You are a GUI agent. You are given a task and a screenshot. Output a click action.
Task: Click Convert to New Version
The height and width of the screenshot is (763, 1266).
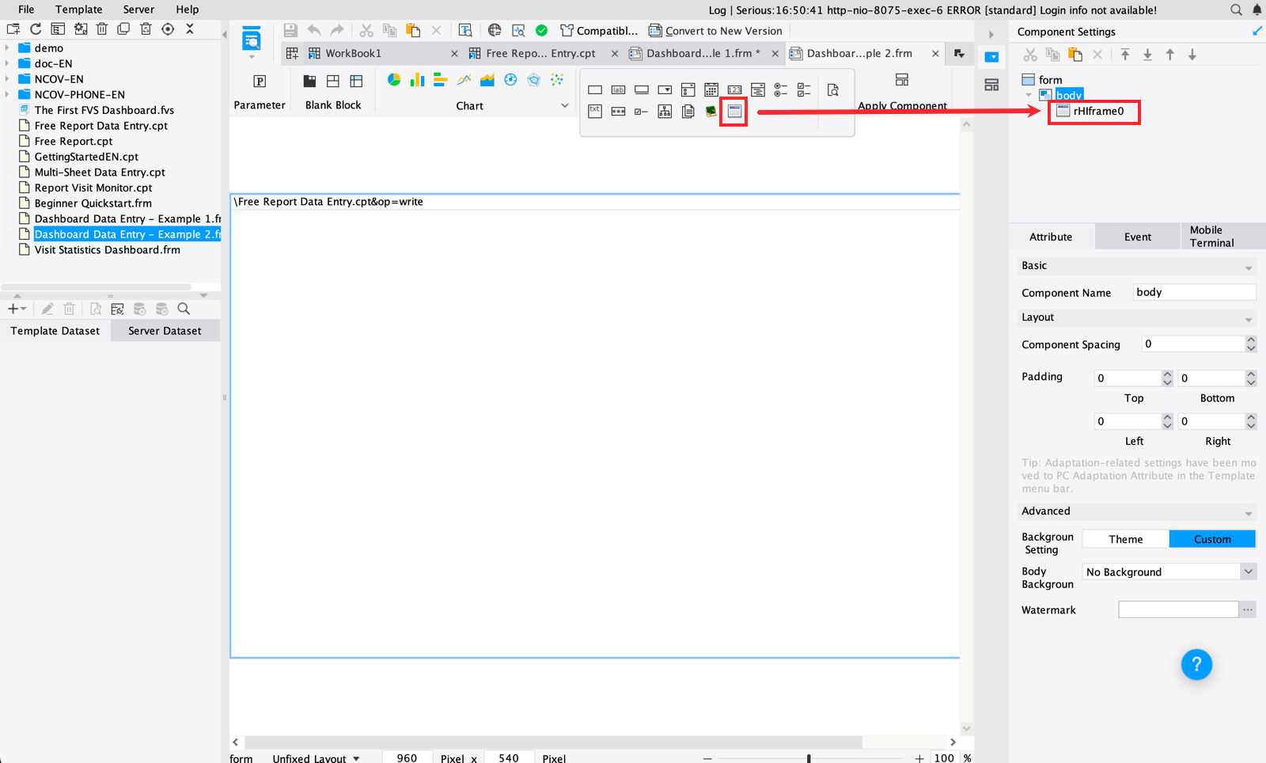[x=715, y=30]
